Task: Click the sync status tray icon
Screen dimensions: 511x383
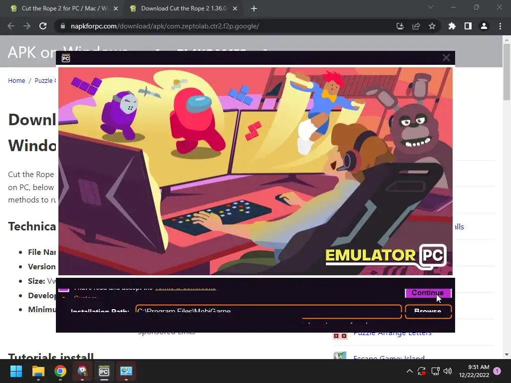Action: (422, 371)
